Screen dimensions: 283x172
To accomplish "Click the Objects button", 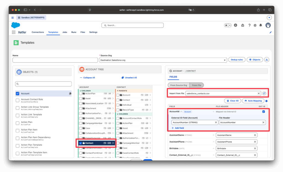I will [255, 60].
